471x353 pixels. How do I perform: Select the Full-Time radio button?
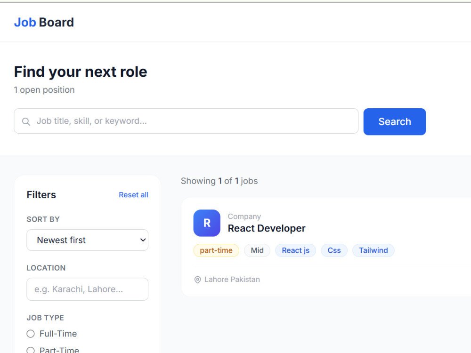point(30,334)
